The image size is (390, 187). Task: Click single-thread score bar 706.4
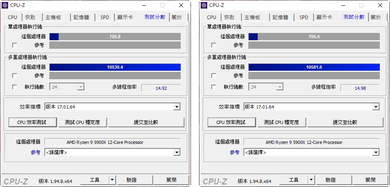click(314, 37)
